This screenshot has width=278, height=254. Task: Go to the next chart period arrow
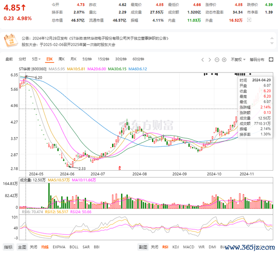click(209, 60)
